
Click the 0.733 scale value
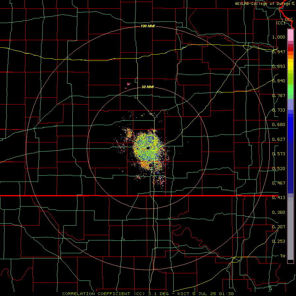(x=279, y=110)
